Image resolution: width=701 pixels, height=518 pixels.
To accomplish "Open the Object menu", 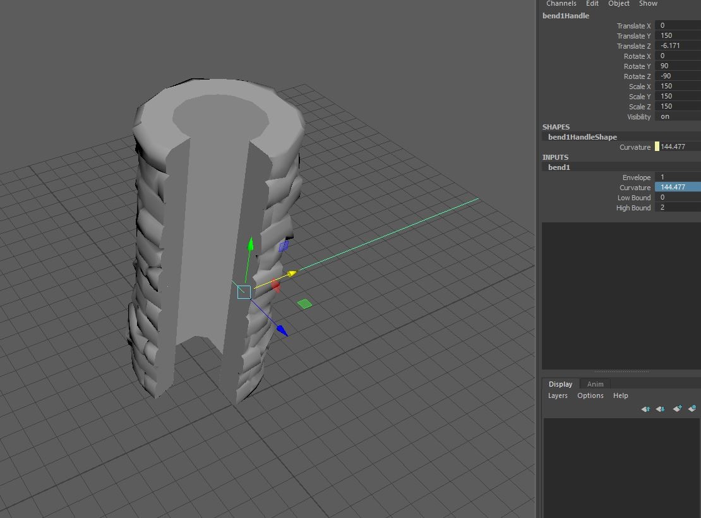I will [x=619, y=4].
